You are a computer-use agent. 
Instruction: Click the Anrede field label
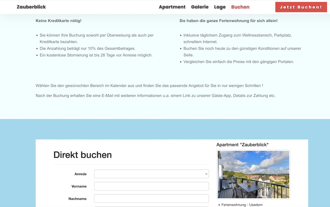click(81, 174)
